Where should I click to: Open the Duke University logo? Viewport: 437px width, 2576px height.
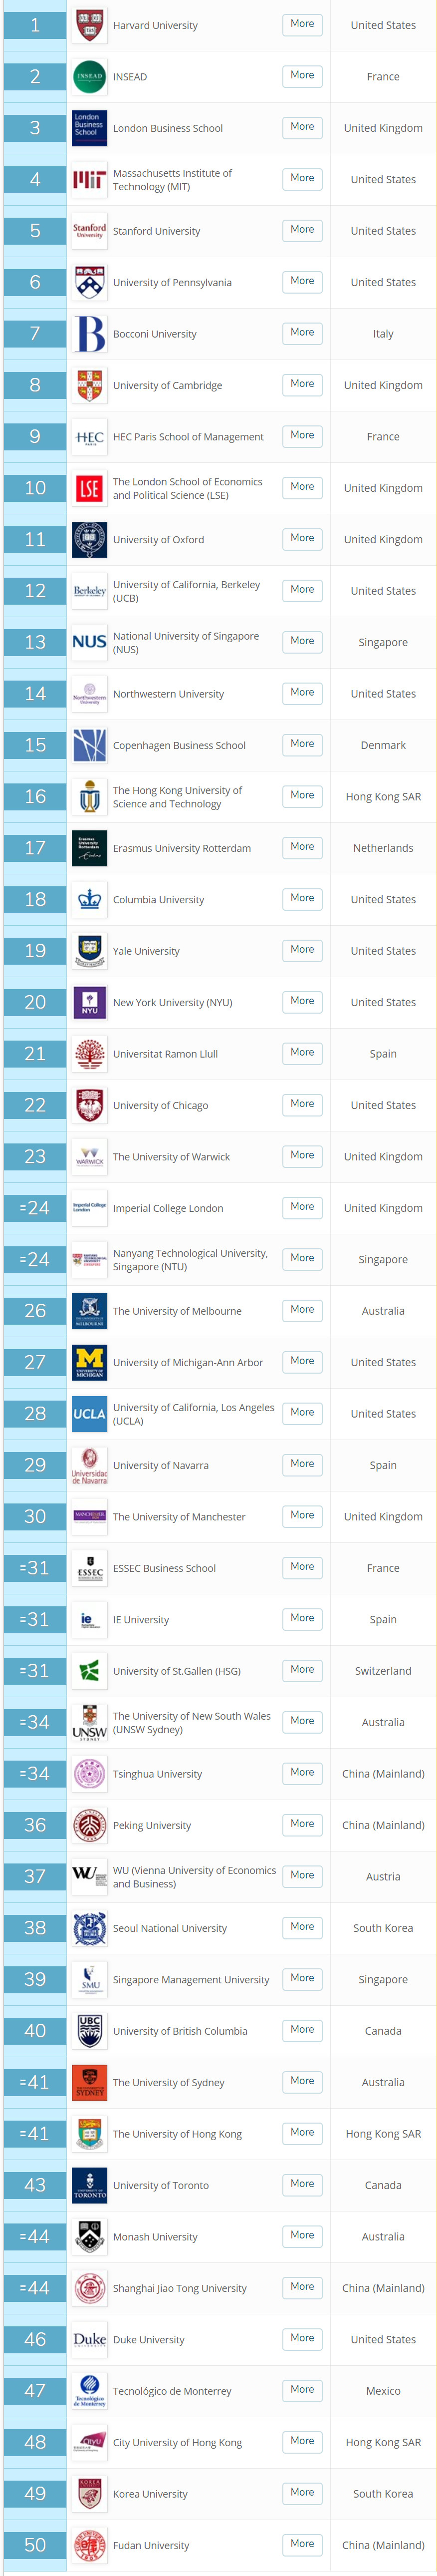(89, 2340)
